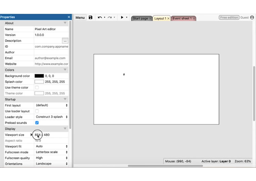Switch to the Event sheet 1 tab

[182, 18]
